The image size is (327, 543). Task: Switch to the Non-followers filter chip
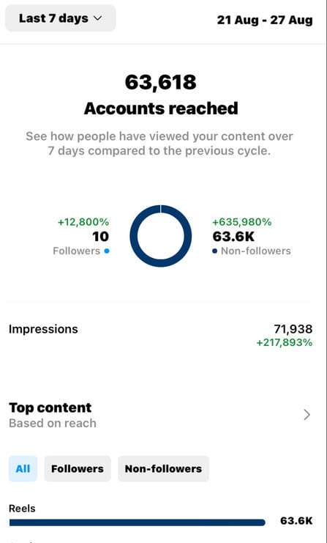coord(163,468)
